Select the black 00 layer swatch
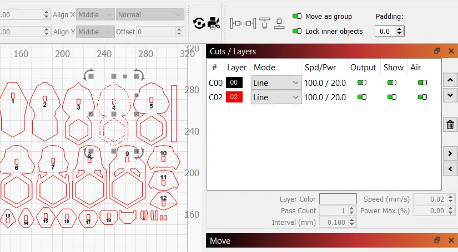 pyautogui.click(x=234, y=83)
